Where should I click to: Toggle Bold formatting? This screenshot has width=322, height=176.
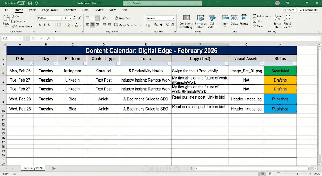(x=40, y=25)
